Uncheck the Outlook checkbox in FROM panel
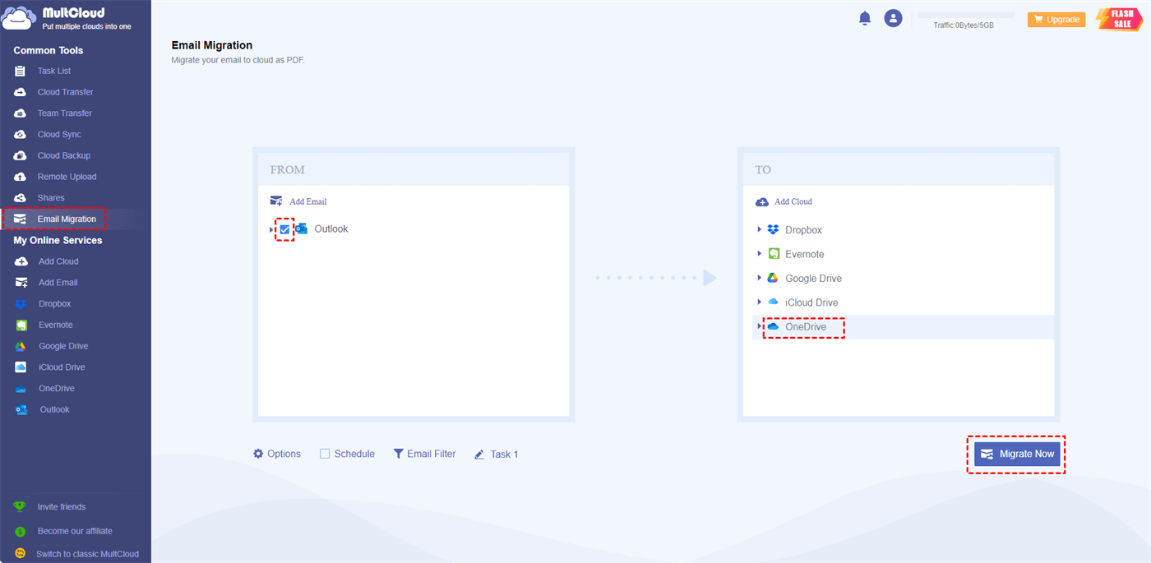 coord(284,229)
